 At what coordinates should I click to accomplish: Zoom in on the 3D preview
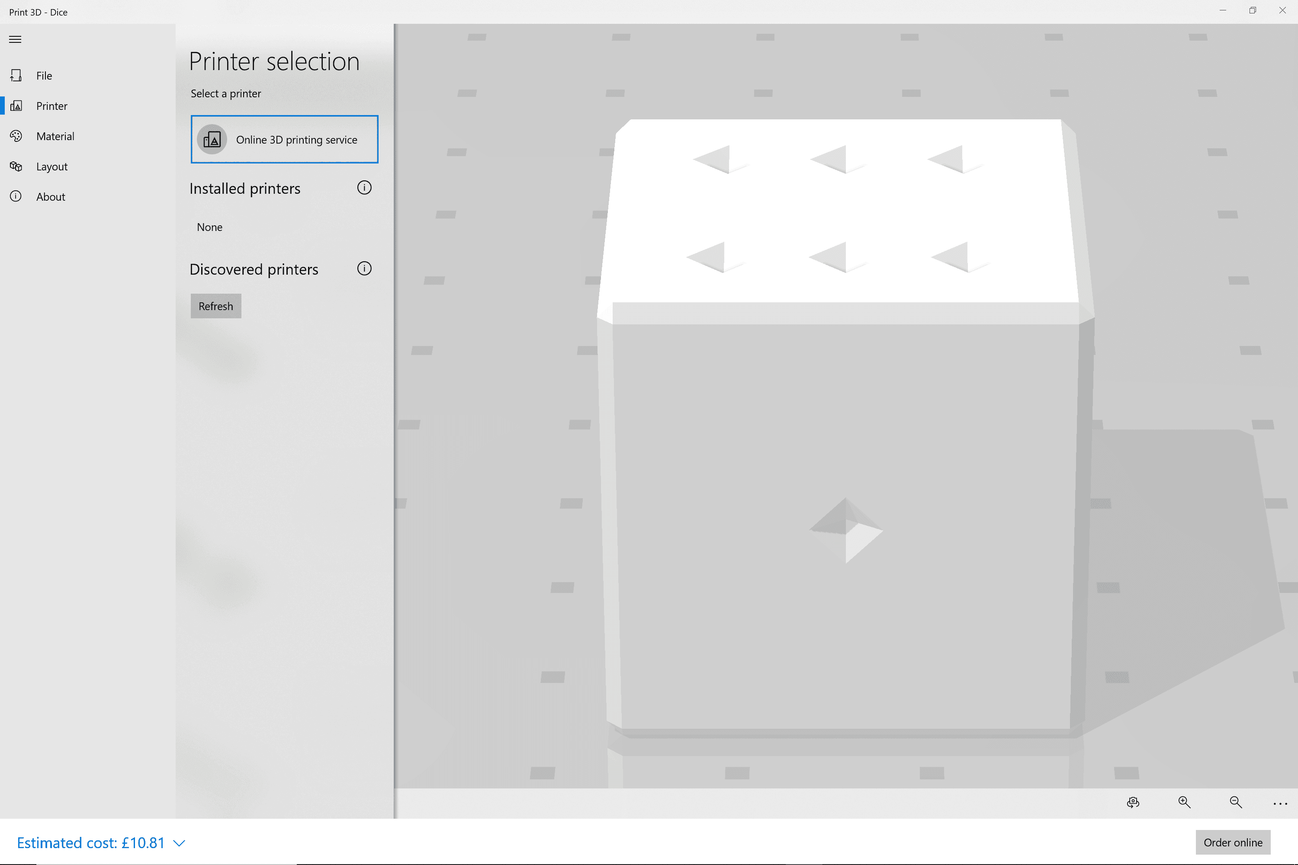(1184, 803)
